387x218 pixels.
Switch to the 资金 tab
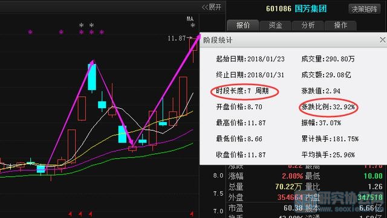tap(276, 25)
